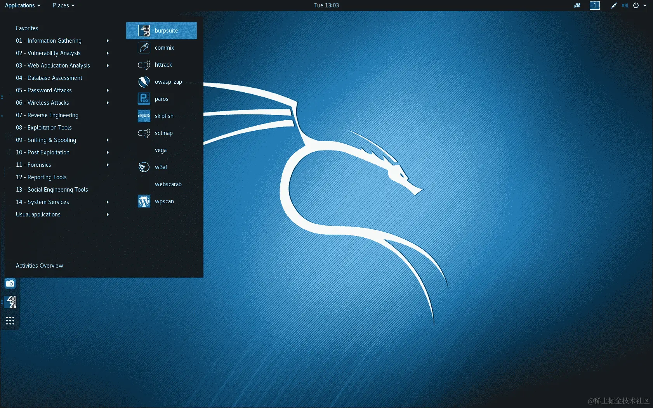Image resolution: width=653 pixels, height=408 pixels.
Task: Click the sqlmap application icon
Action: (144, 133)
